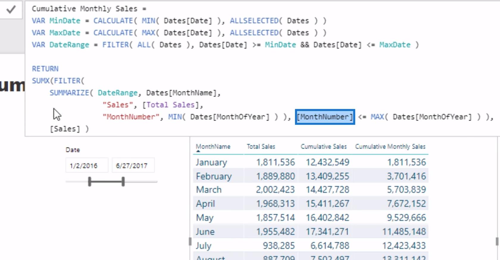The width and height of the screenshot is (500, 260).
Task: Click the value 16,402,842 in Cumulative Sales
Action: click(x=327, y=218)
